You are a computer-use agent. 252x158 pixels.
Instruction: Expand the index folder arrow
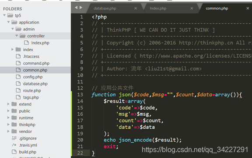tap(12, 49)
